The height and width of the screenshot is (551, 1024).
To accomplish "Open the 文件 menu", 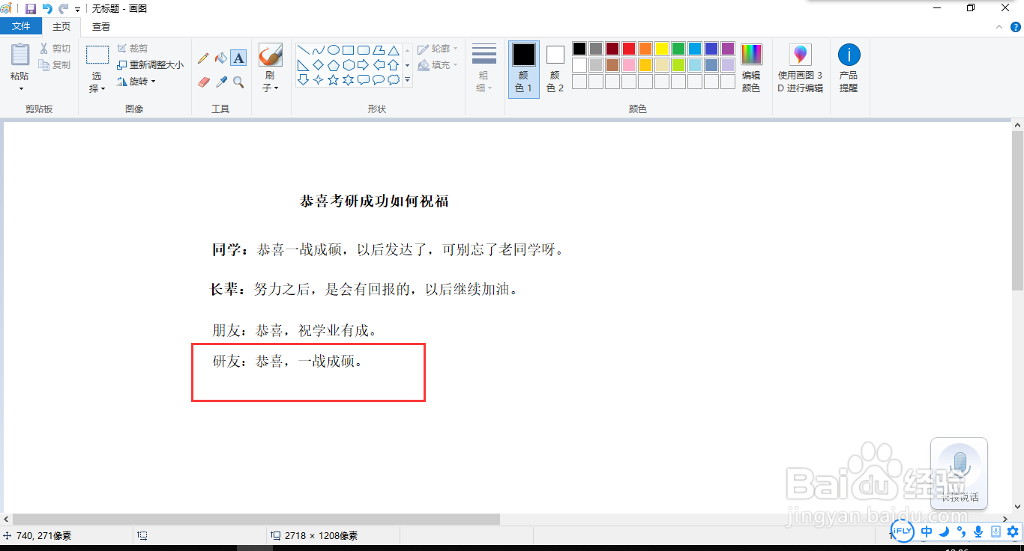I will [x=21, y=25].
